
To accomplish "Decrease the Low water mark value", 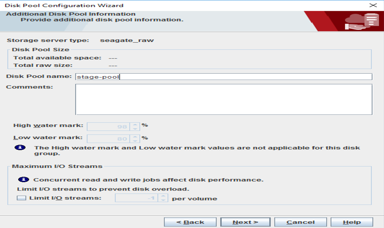I will (135, 141).
